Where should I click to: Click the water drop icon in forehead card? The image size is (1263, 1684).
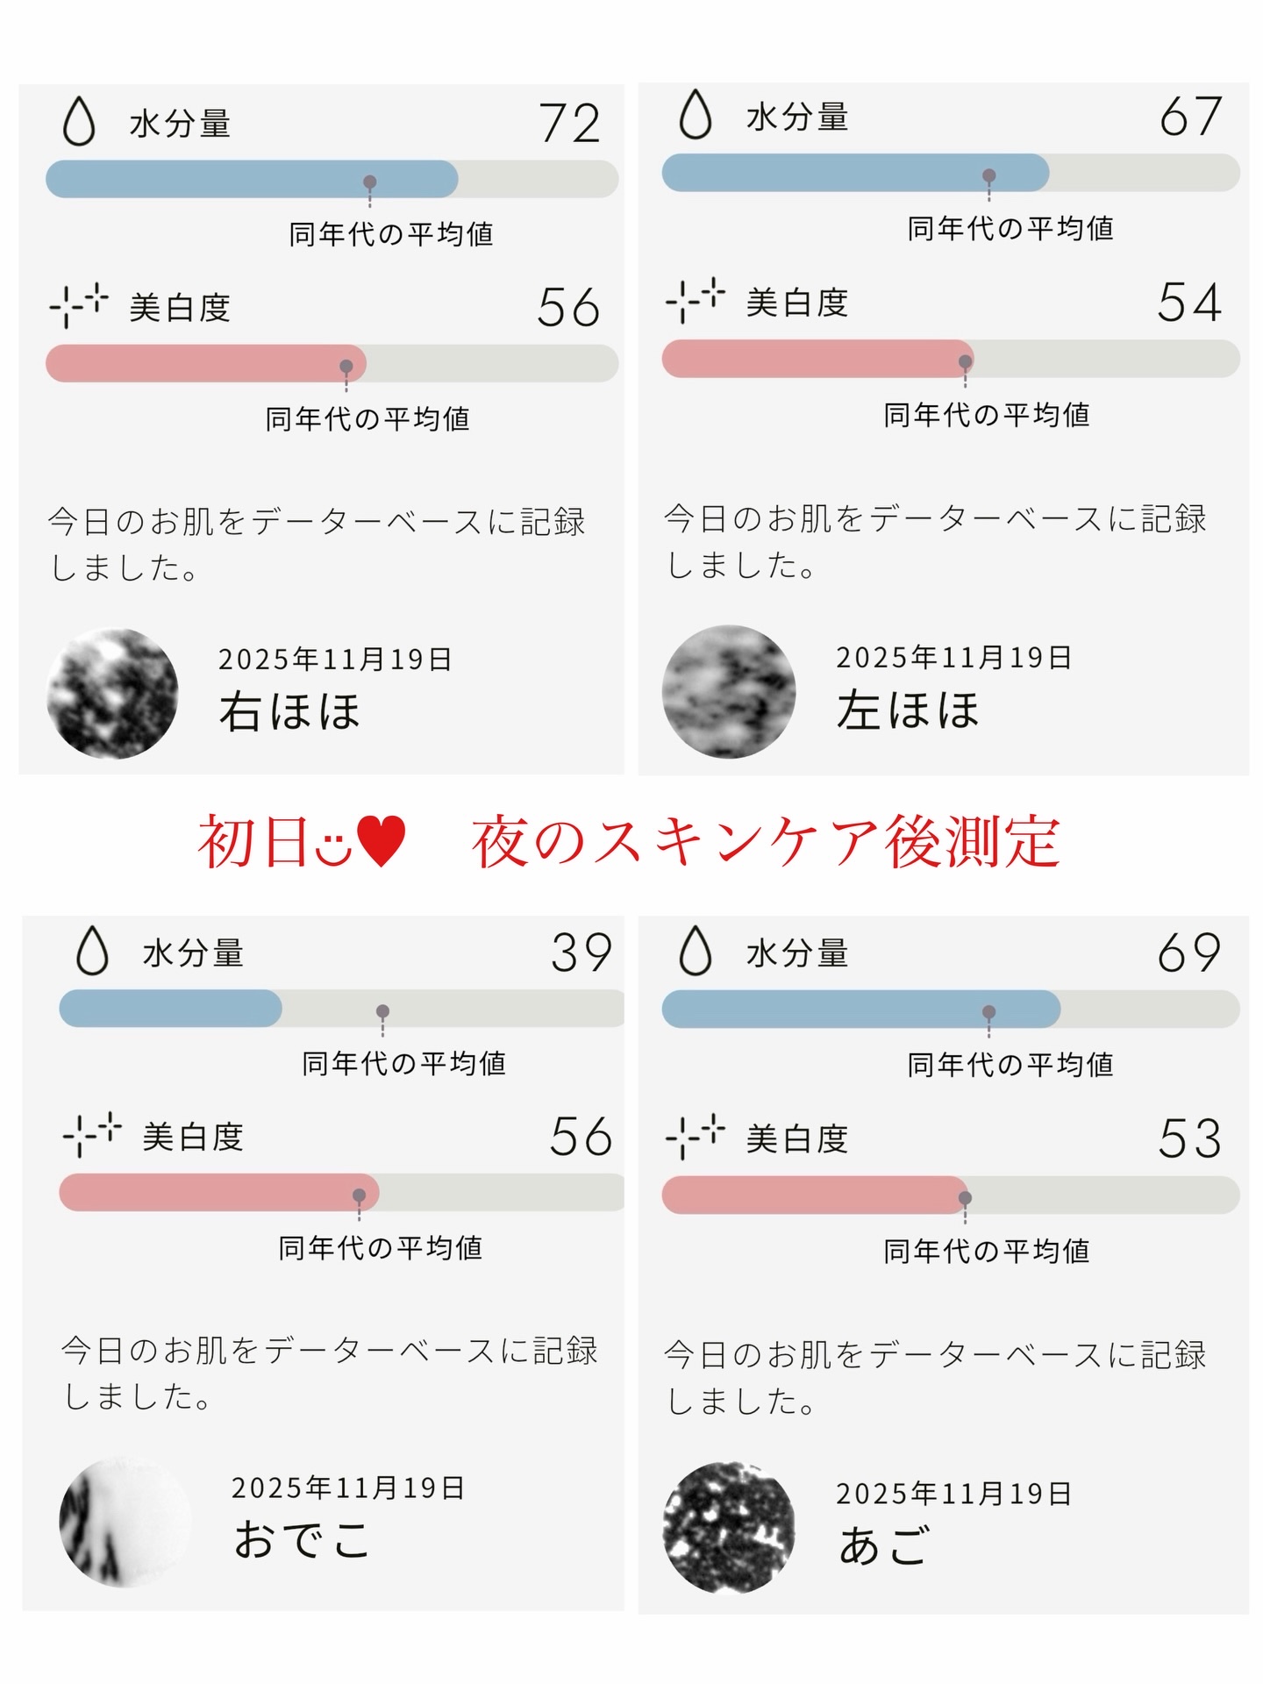[92, 951]
